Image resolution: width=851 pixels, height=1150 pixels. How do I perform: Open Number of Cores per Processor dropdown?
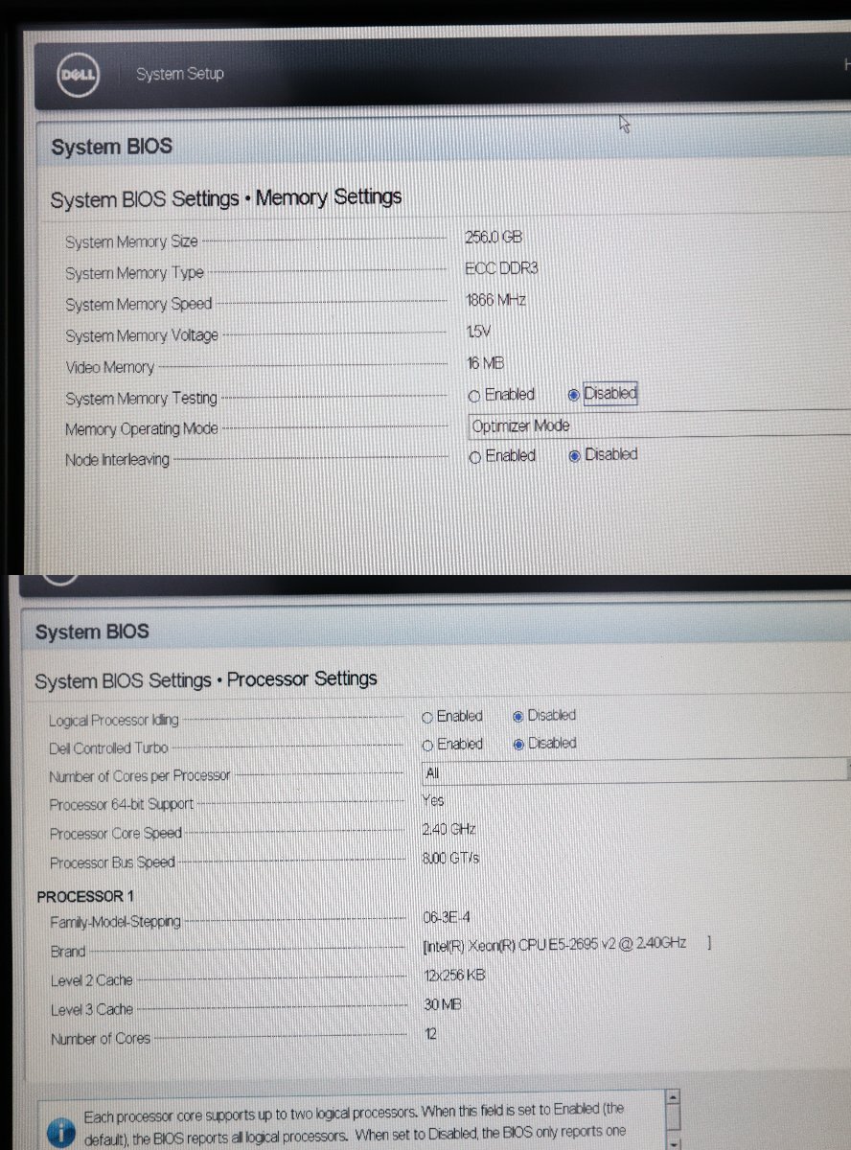point(634,771)
